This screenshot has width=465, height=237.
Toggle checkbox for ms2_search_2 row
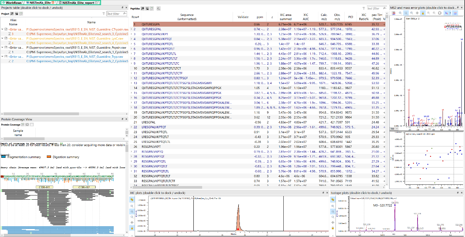10,61
